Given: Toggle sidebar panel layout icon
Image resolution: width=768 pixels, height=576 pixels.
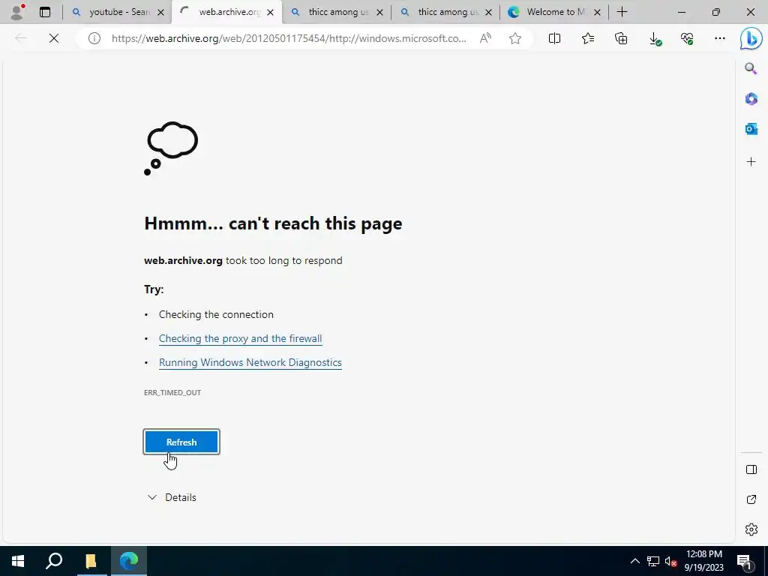Looking at the screenshot, I should 751,469.
